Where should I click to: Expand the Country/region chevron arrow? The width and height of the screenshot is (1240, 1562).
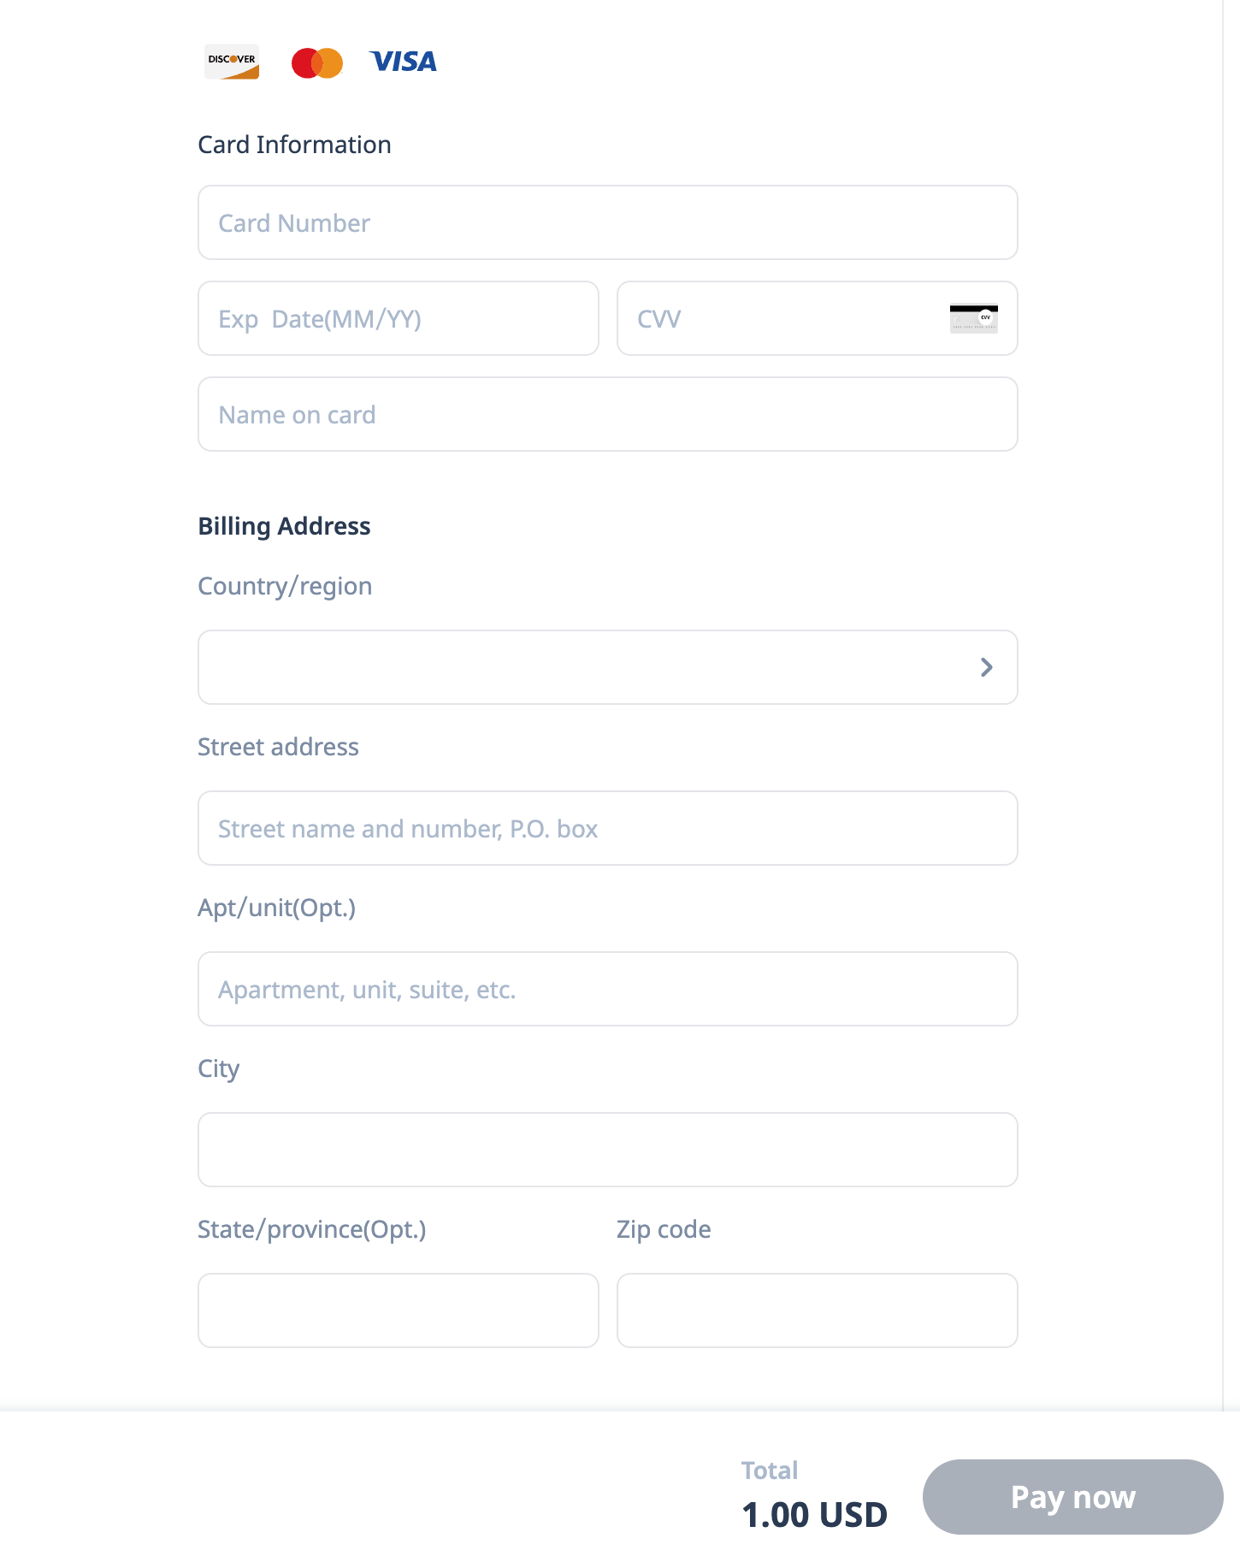pyautogui.click(x=986, y=667)
